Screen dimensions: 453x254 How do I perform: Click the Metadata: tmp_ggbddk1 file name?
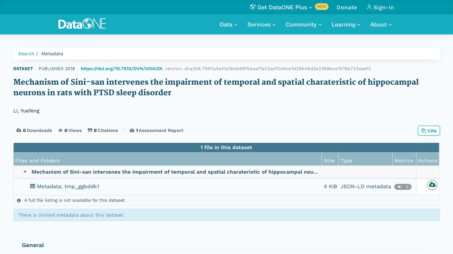click(x=68, y=186)
